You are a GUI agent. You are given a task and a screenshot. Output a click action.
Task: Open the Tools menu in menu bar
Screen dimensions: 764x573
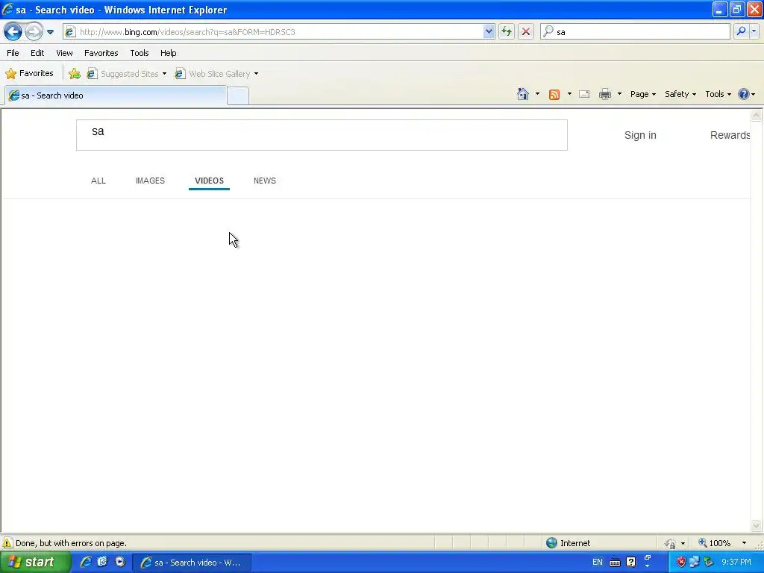point(140,53)
